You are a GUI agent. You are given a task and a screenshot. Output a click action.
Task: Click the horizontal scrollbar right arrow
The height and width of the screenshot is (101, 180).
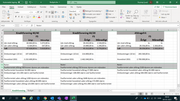tap(176, 91)
